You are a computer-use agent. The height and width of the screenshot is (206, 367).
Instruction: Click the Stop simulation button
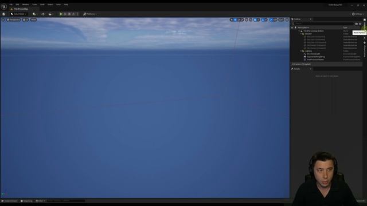coord(69,14)
